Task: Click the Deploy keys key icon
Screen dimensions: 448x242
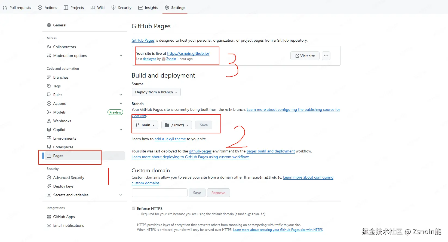Action: pyautogui.click(x=49, y=186)
